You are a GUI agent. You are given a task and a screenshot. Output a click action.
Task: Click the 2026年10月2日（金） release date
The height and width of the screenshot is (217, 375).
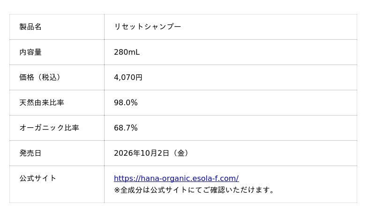tap(151, 153)
